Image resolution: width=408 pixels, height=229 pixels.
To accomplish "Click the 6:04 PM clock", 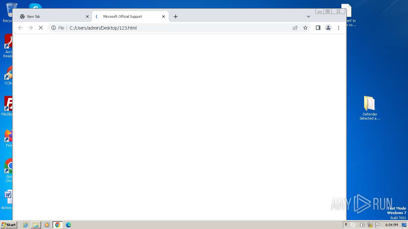I will (391, 225).
